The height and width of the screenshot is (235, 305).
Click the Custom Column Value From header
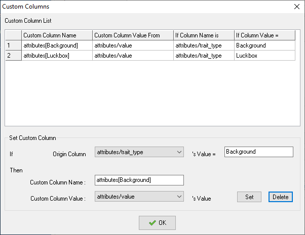(x=132, y=35)
